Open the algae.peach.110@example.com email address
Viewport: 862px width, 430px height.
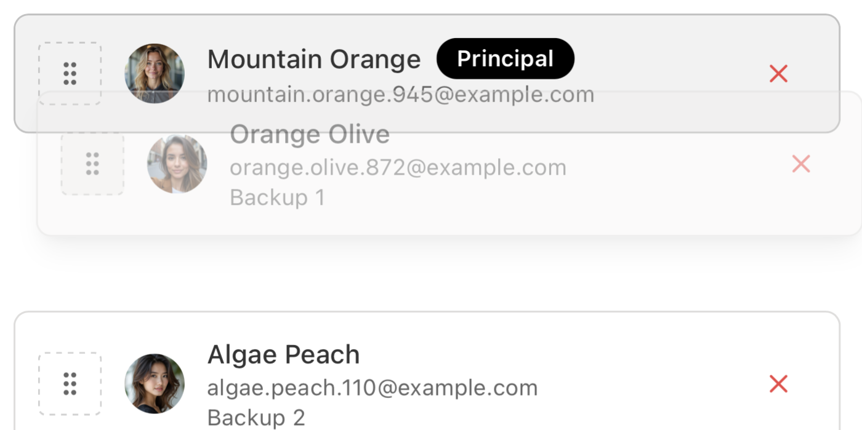pyautogui.click(x=372, y=388)
